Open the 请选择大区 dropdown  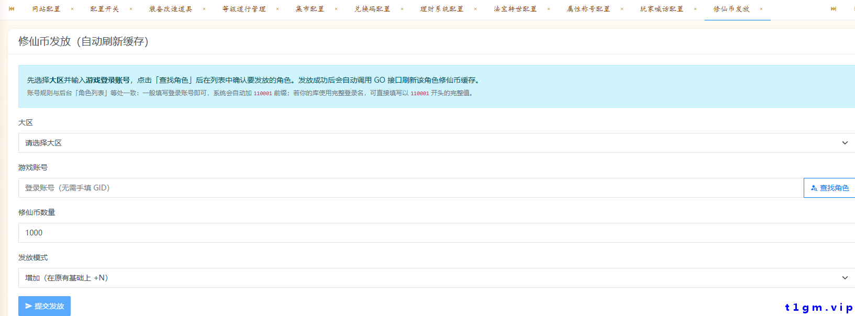pyautogui.click(x=437, y=143)
